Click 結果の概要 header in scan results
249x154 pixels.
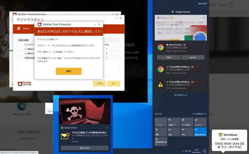coord(24,40)
